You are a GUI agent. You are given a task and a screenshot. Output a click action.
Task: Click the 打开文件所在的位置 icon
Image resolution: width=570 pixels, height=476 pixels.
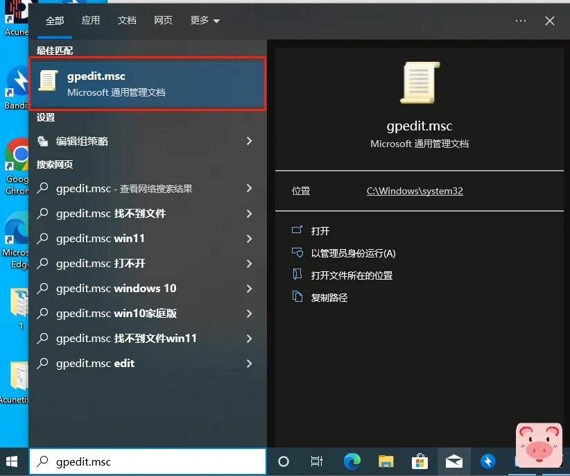click(297, 275)
